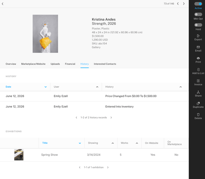Open the Interested Contacts tab
Screen dimensions: 205x179
[105, 64]
